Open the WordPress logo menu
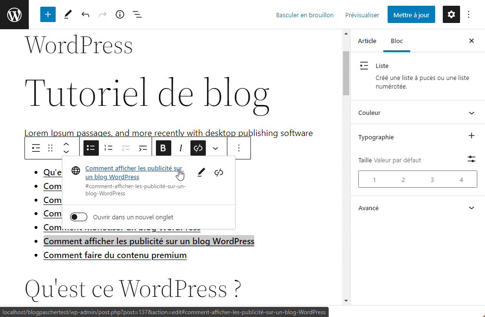Image resolution: width=485 pixels, height=317 pixels. point(14,14)
